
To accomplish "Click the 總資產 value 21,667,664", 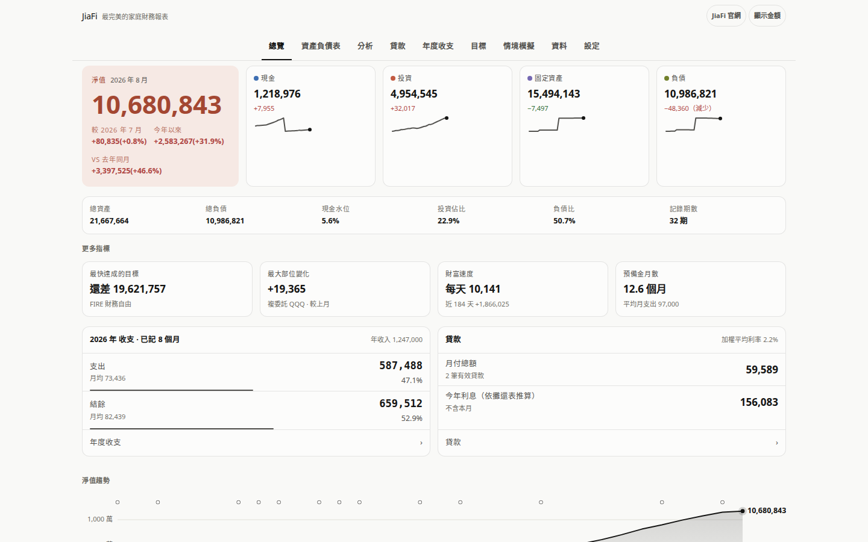I will point(109,221).
